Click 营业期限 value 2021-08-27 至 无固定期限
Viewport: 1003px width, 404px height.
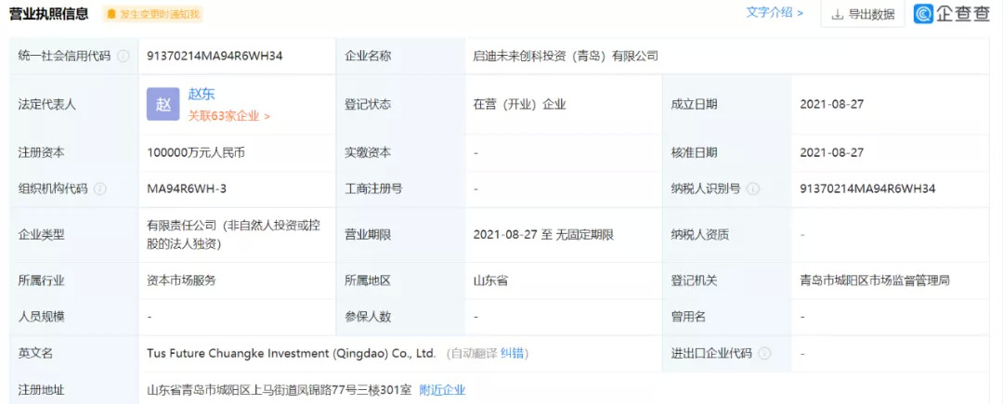[543, 235]
